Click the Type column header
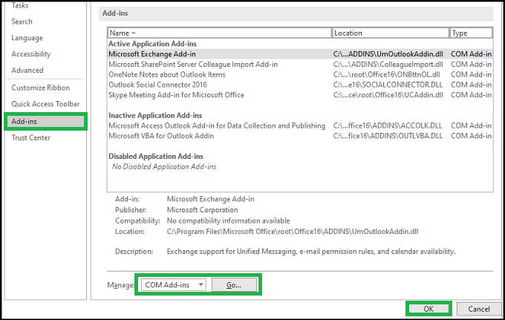The height and width of the screenshot is (320, 505). click(471, 33)
